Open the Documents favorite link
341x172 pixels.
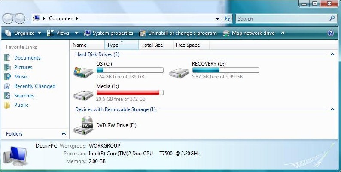27,58
